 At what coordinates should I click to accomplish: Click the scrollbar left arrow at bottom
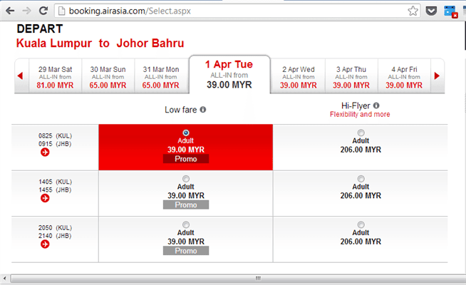click(x=4, y=279)
